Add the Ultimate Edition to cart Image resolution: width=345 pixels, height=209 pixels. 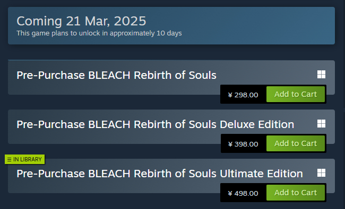296,193
